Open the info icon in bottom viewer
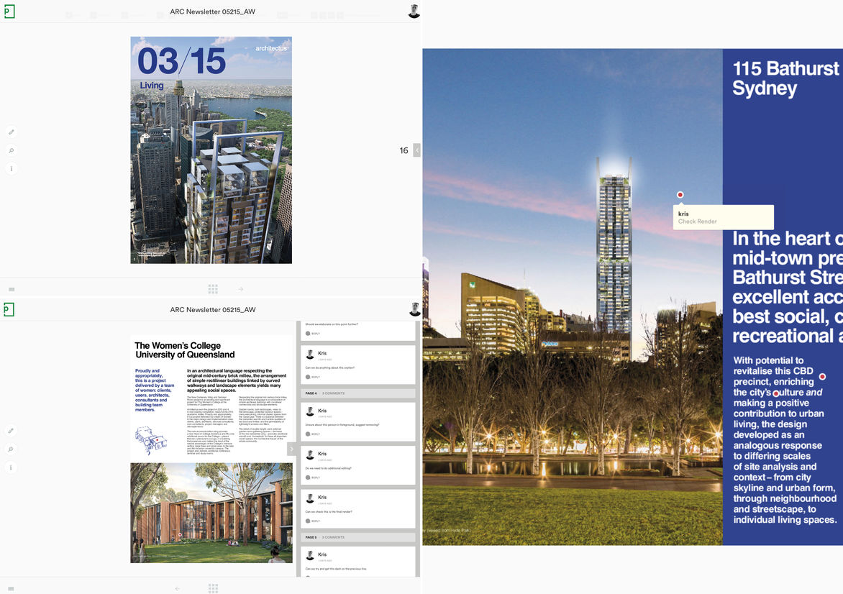This screenshot has height=594, width=843. click(x=12, y=467)
